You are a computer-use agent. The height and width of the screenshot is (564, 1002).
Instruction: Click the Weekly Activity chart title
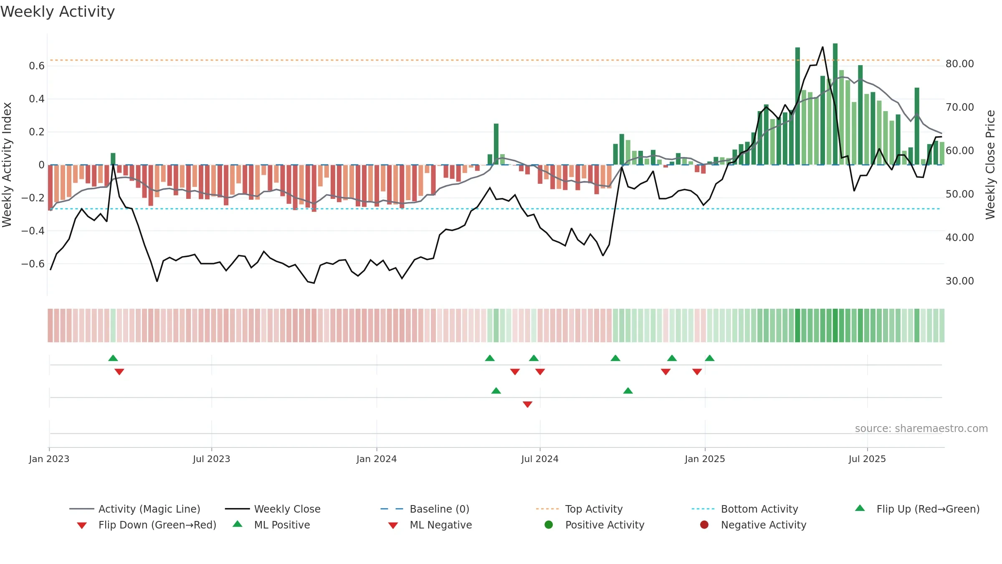pos(58,12)
